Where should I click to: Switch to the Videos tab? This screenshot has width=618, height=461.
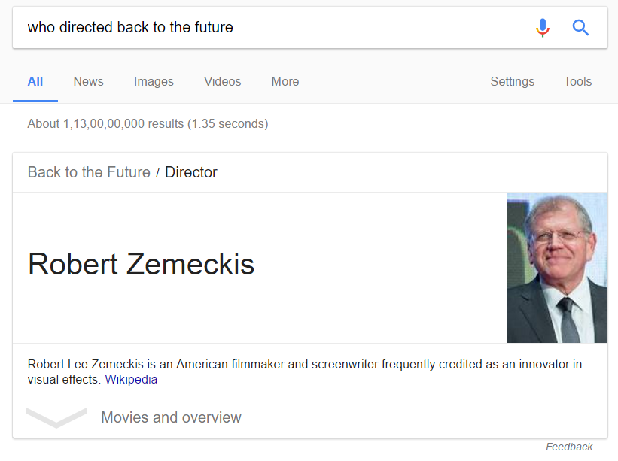click(x=222, y=82)
